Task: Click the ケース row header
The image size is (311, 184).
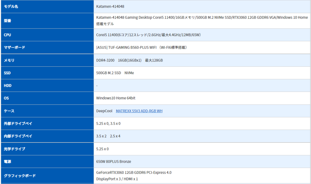Action: point(9,111)
